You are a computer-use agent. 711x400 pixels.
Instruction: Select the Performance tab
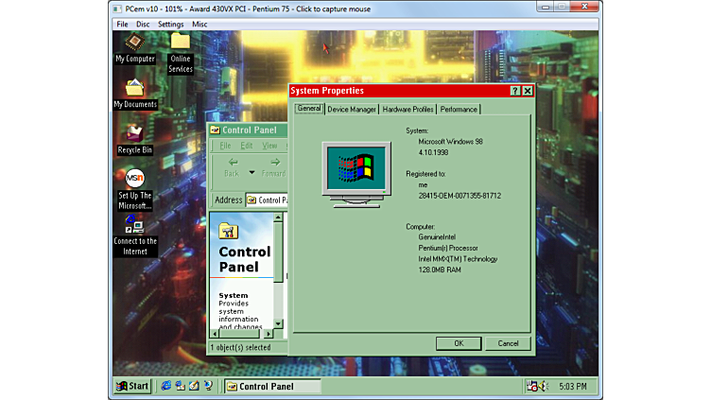[x=459, y=110]
